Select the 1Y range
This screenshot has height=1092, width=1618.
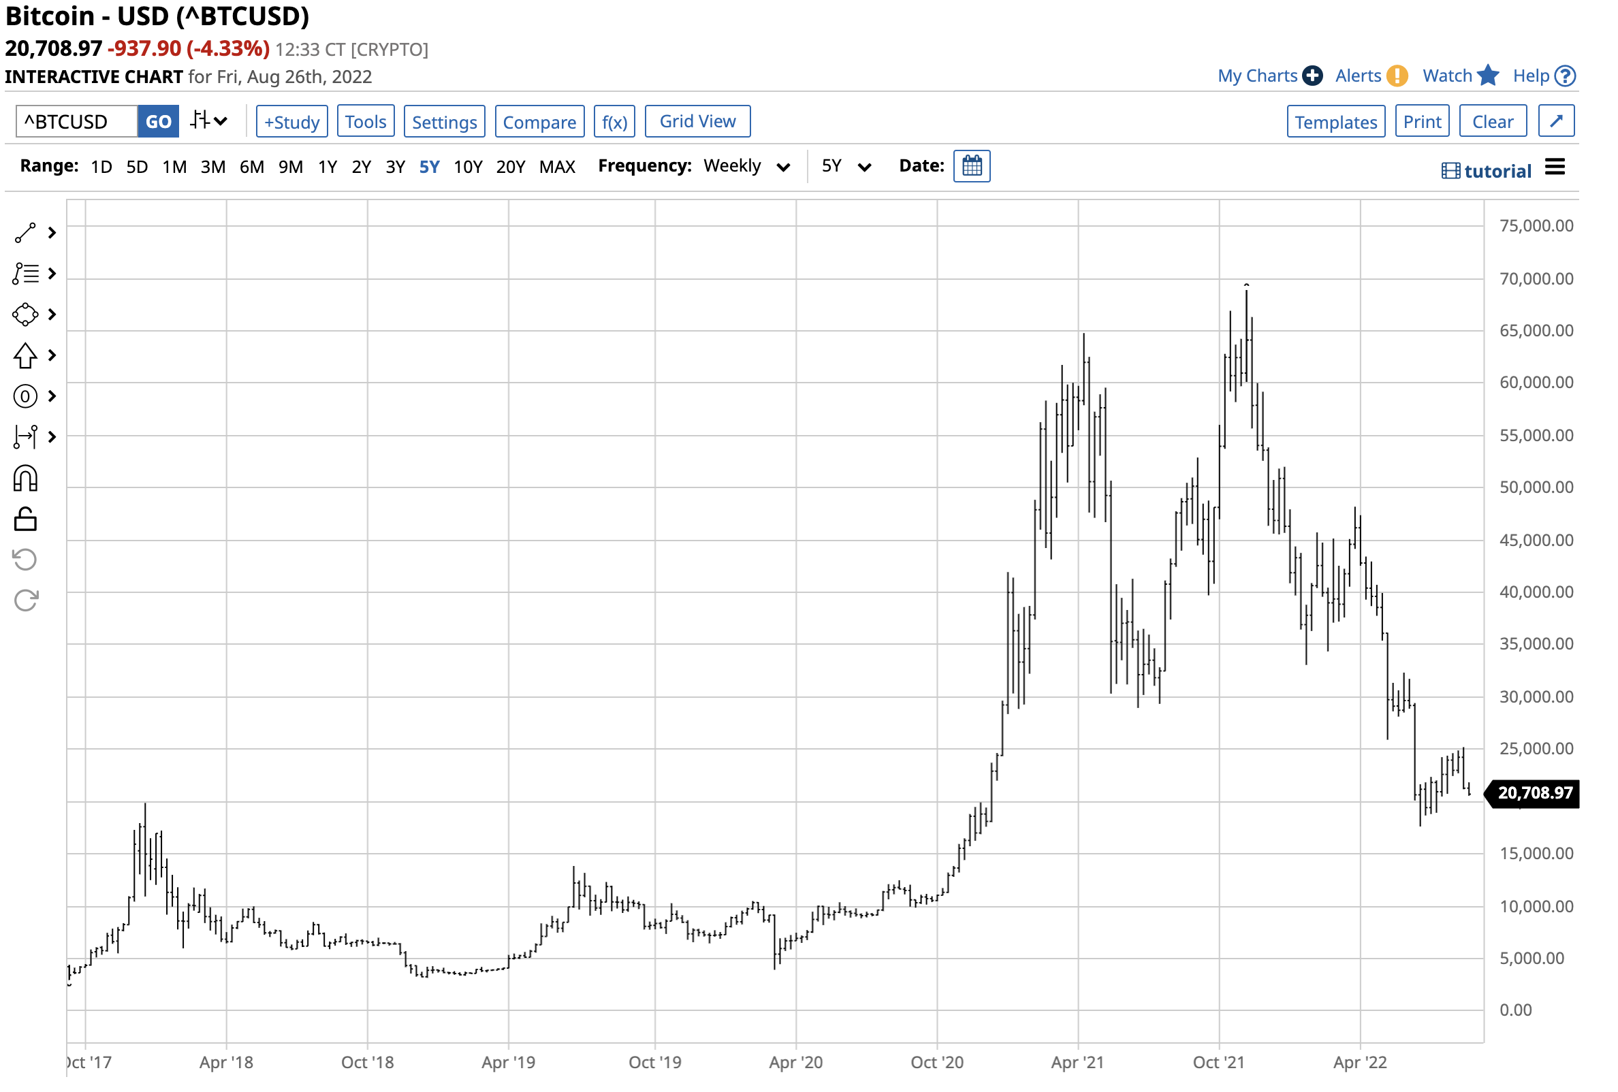point(328,166)
